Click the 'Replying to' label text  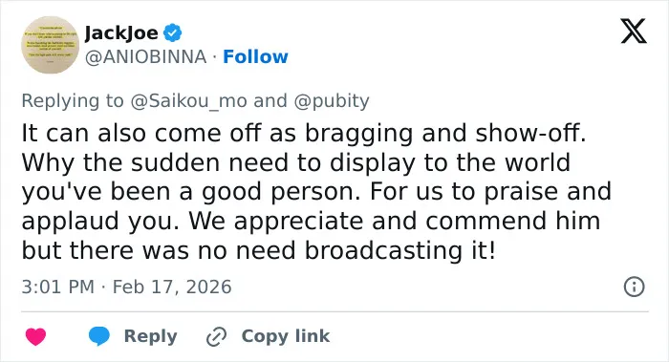coord(73,101)
